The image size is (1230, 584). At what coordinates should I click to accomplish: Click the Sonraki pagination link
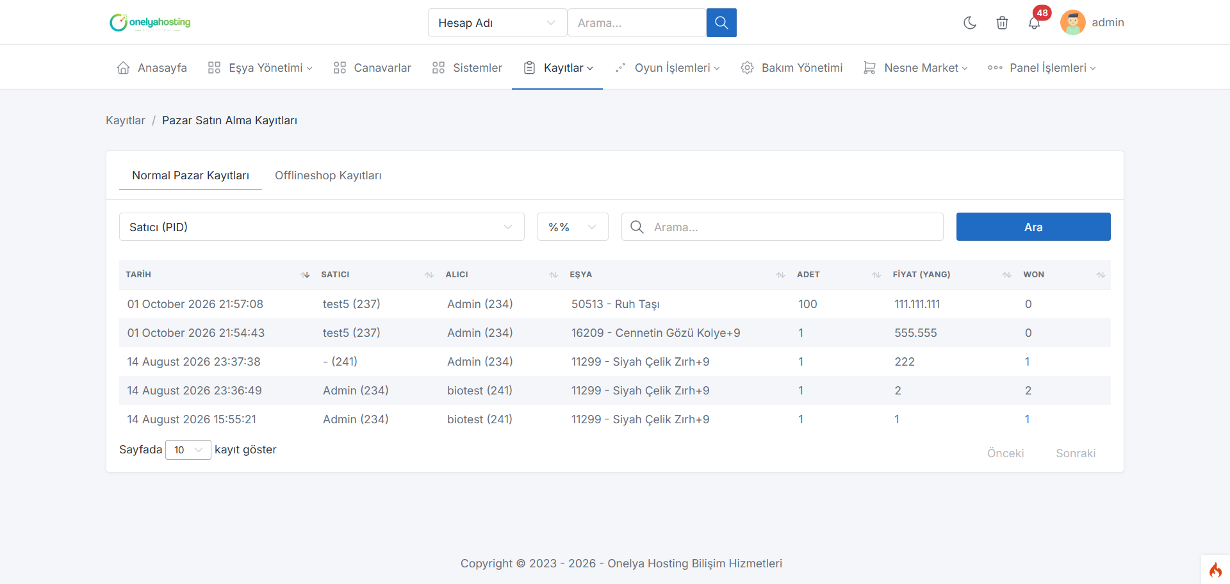(1076, 453)
